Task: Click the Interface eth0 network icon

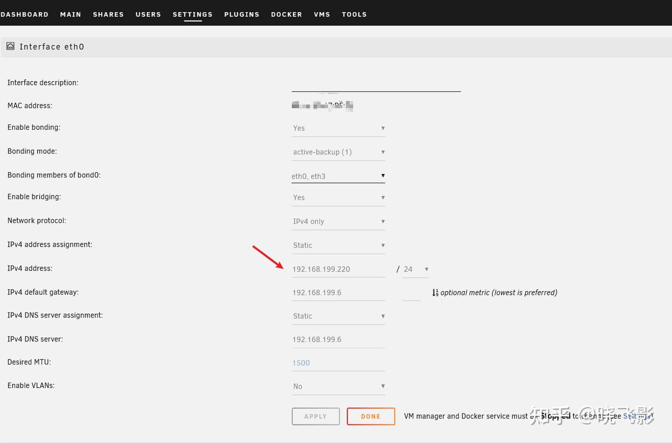Action: [x=10, y=46]
